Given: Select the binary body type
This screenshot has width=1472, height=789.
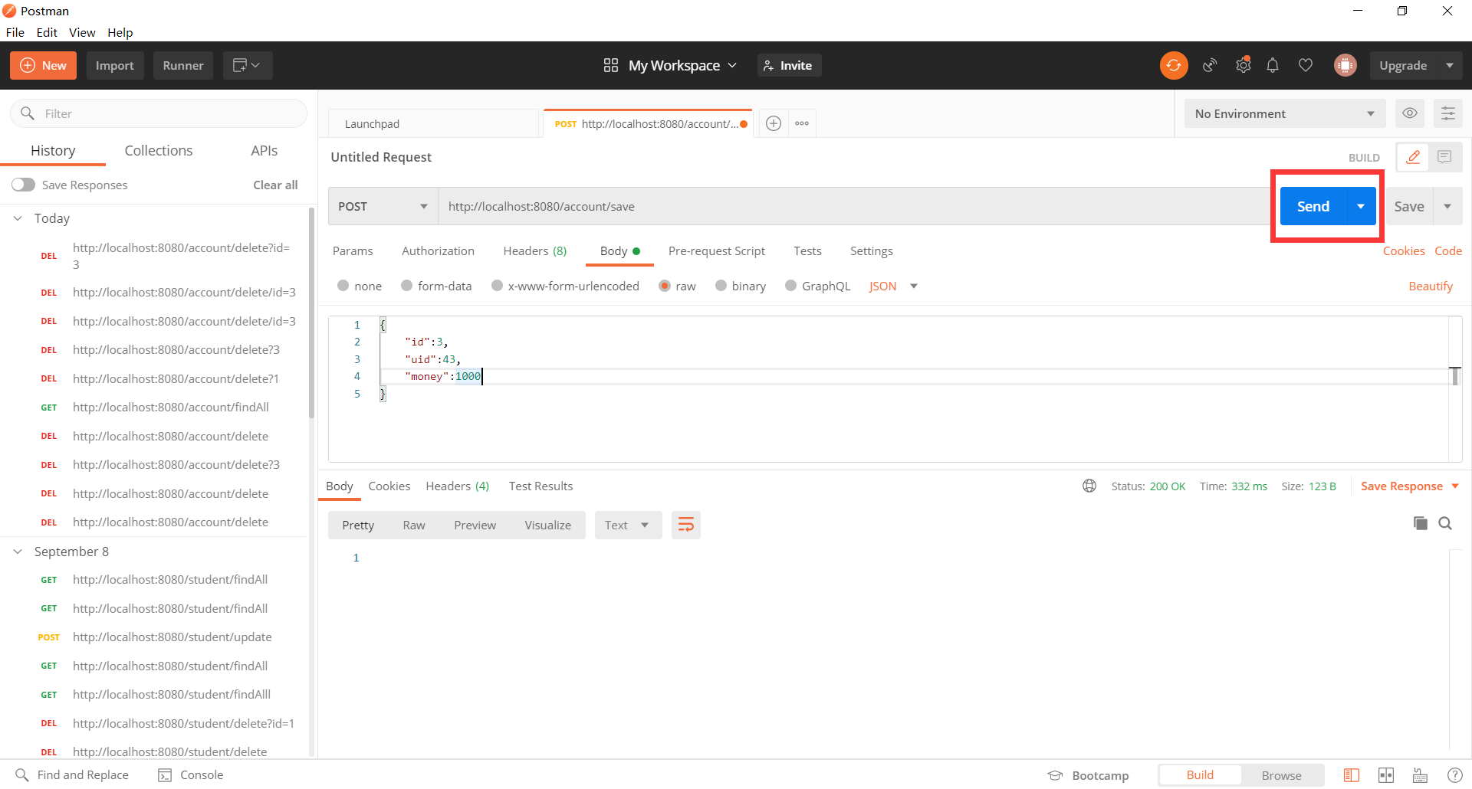Looking at the screenshot, I should pyautogui.click(x=721, y=286).
